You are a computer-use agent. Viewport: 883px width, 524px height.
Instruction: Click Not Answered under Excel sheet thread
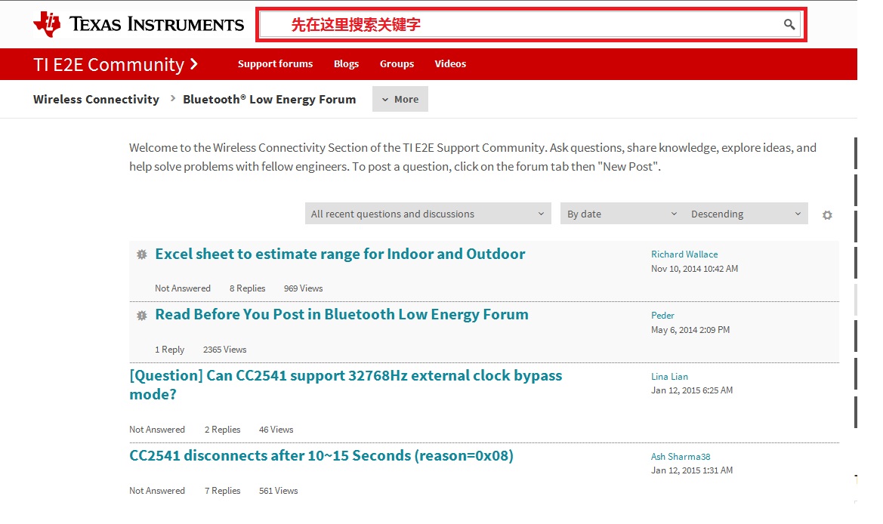click(183, 288)
